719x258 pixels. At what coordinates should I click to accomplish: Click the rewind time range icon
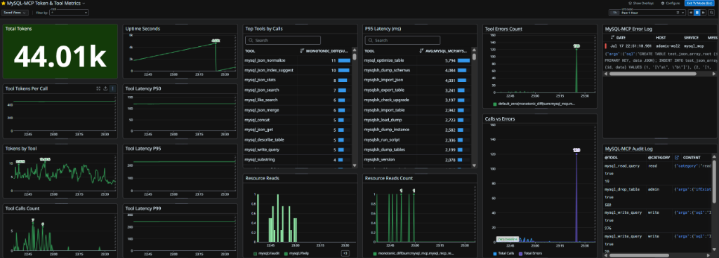[692, 13]
